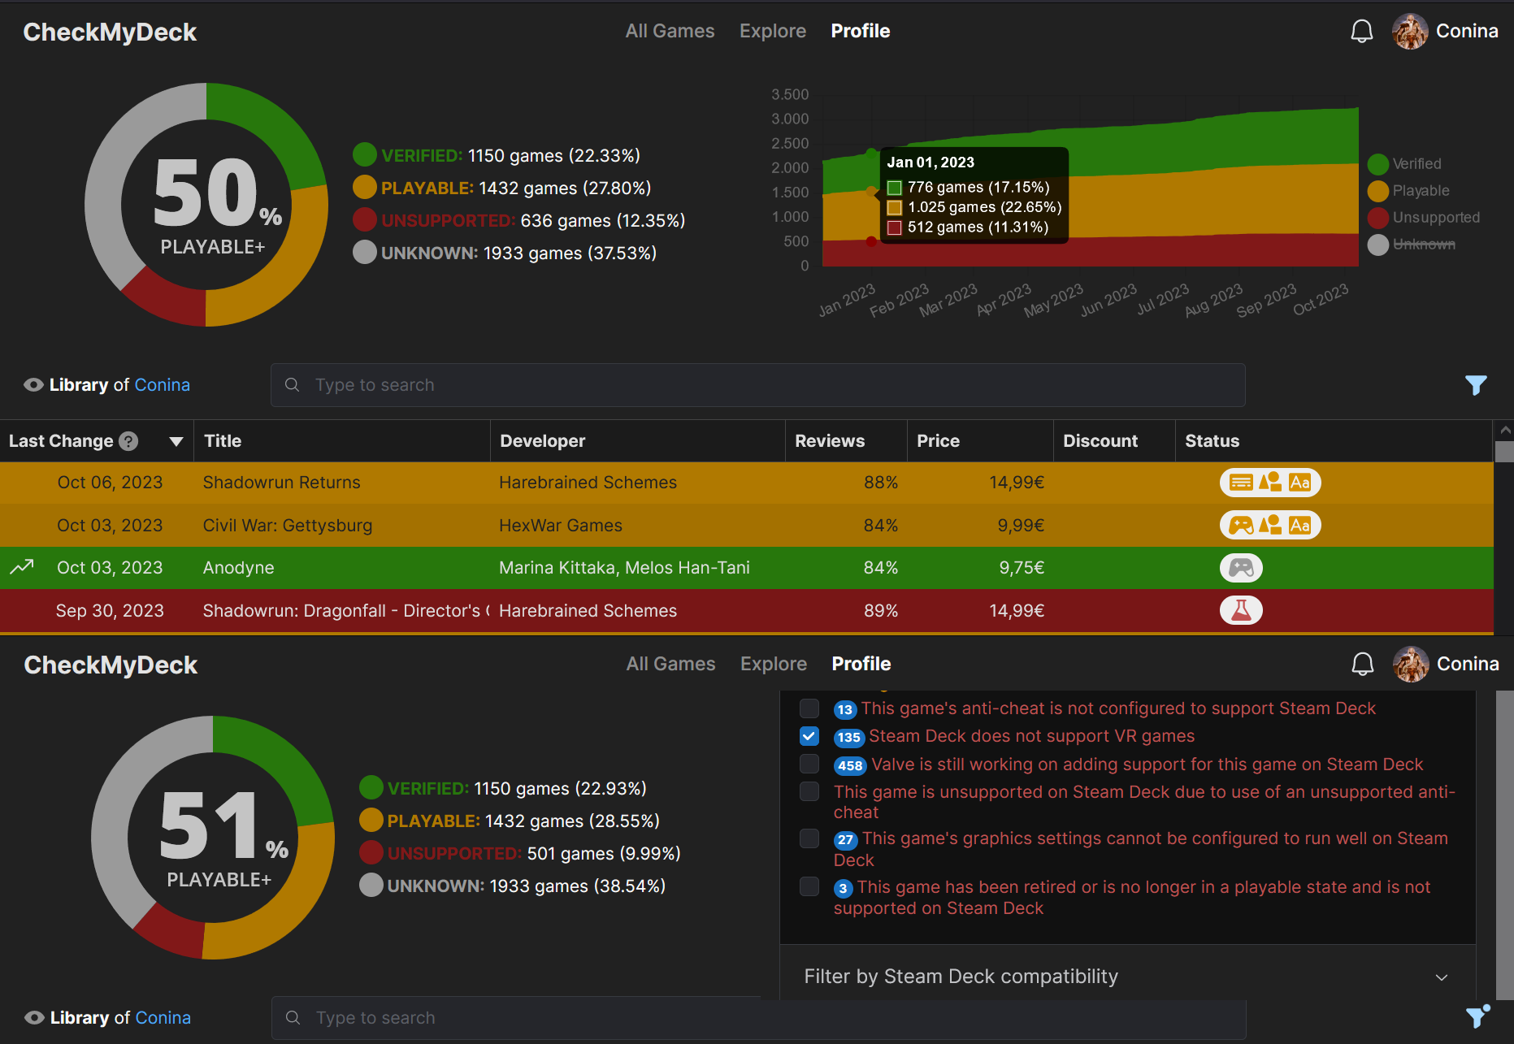Click Shadowrun: Dragonfall flask status icon

[1241, 610]
